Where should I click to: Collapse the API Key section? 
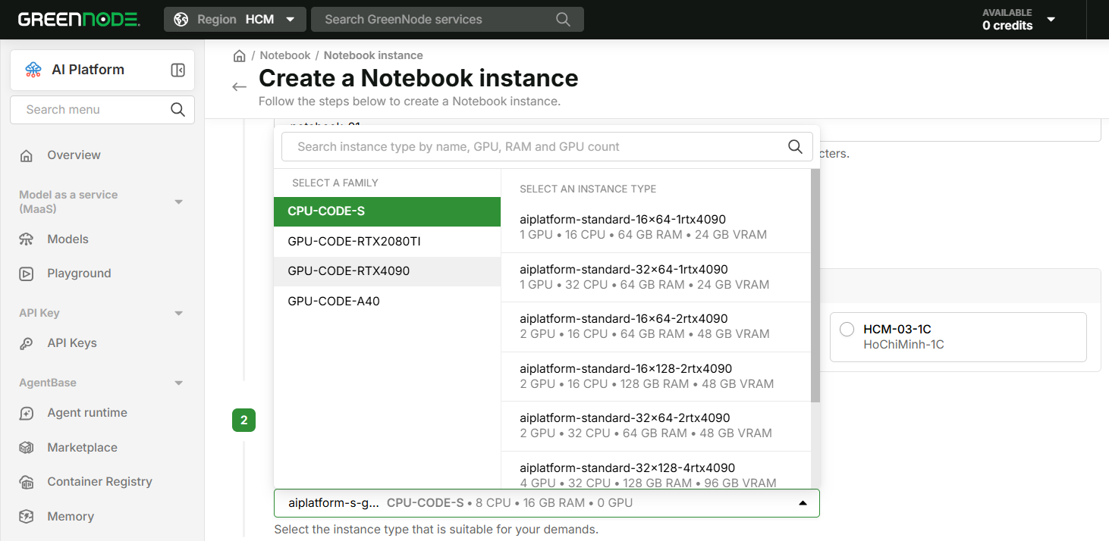179,313
